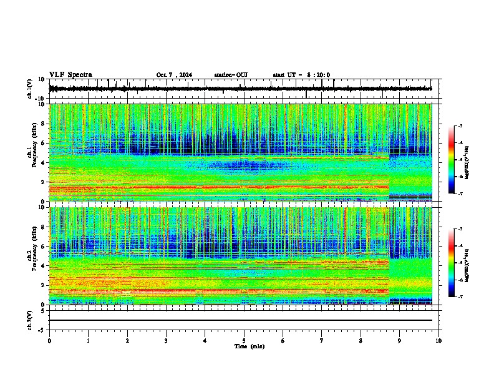The image size is (494, 382).
Task: Click the 'start UT = 8:20:0' text
Action: (301, 75)
